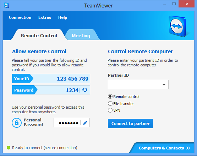Open the Connection menu
Screen dimensions: 197x164
tap(20, 17)
